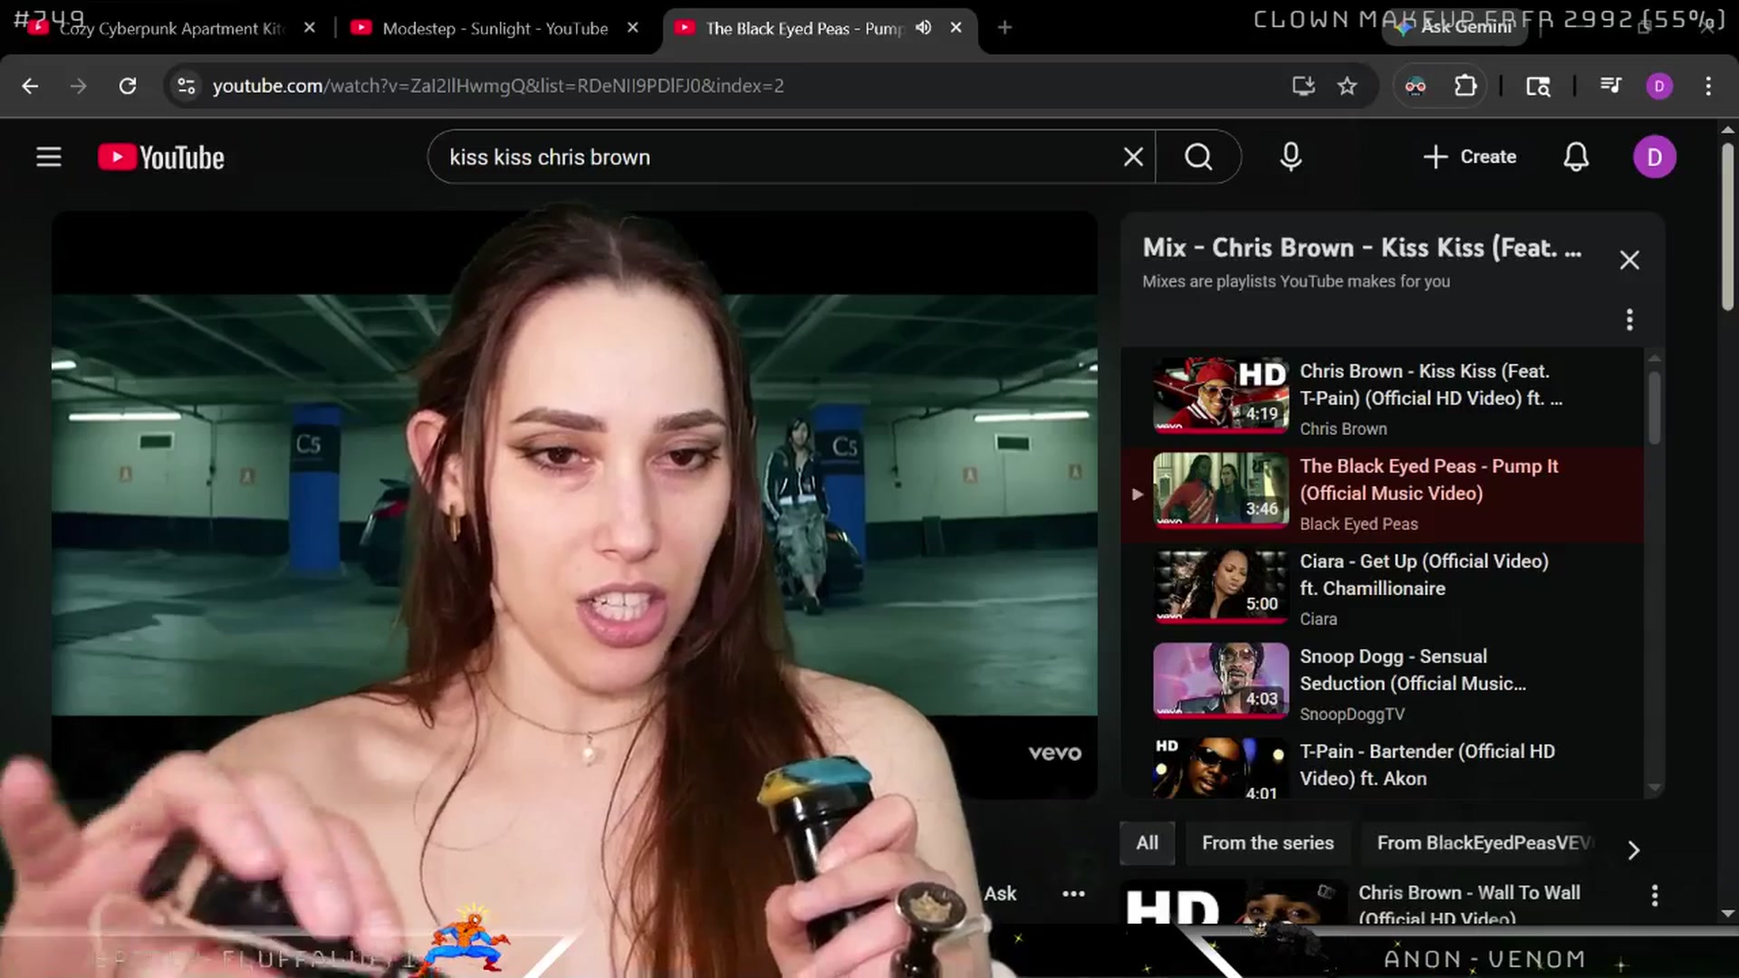Open YouTube account avatar D
Viewport: 1739px width, 978px height.
(1655, 158)
